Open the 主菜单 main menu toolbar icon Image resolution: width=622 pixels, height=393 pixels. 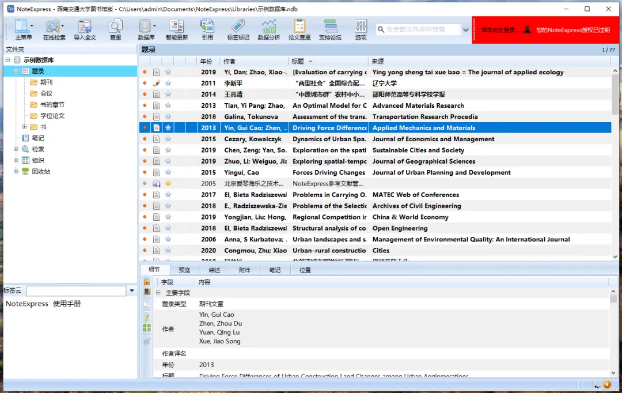point(24,29)
